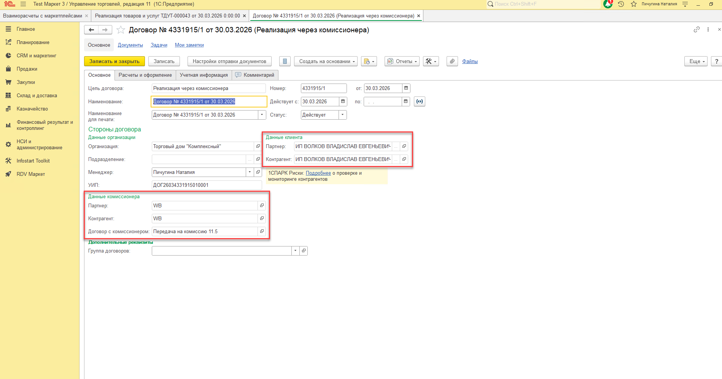The image size is (722, 379).
Task: Expand the Менеджер dropdown arrow
Action: [x=250, y=172]
